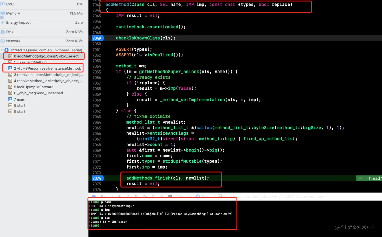Click runtimeLock.assertLocked() statement
The image size is (382, 237).
[x=151, y=27]
